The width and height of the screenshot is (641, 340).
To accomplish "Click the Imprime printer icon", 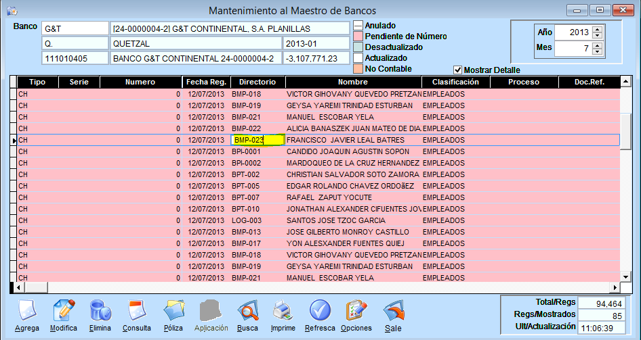I will (283, 312).
